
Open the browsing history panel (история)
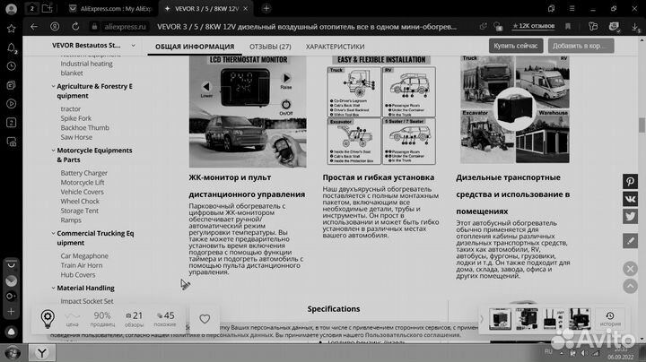(610, 320)
